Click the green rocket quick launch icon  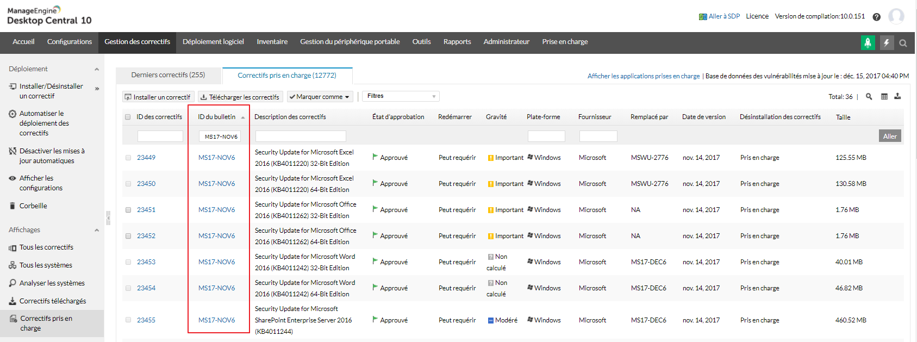tap(868, 42)
